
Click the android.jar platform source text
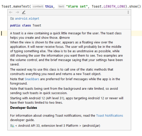(91, 126)
